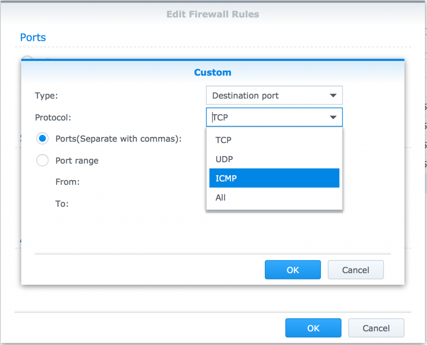Cancel the Edit Firewall Rules window
This screenshot has width=427, height=345.
[x=376, y=328]
